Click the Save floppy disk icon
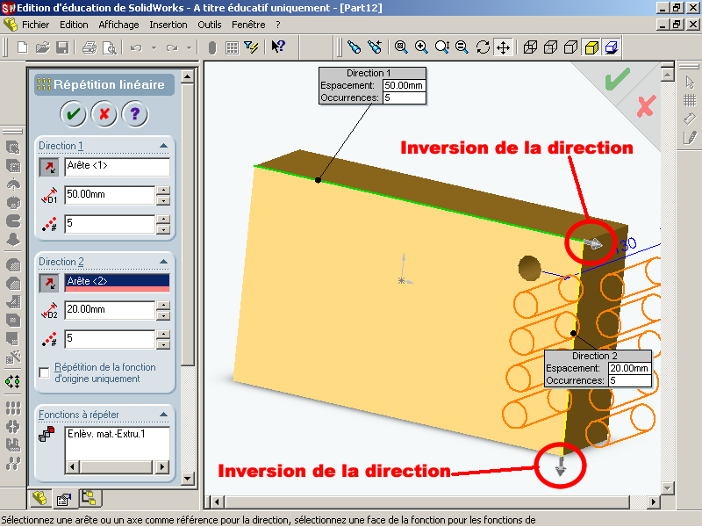702x527 pixels. (x=62, y=47)
